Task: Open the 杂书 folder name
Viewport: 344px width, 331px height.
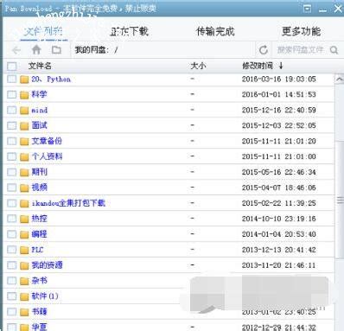Action: tap(39, 281)
